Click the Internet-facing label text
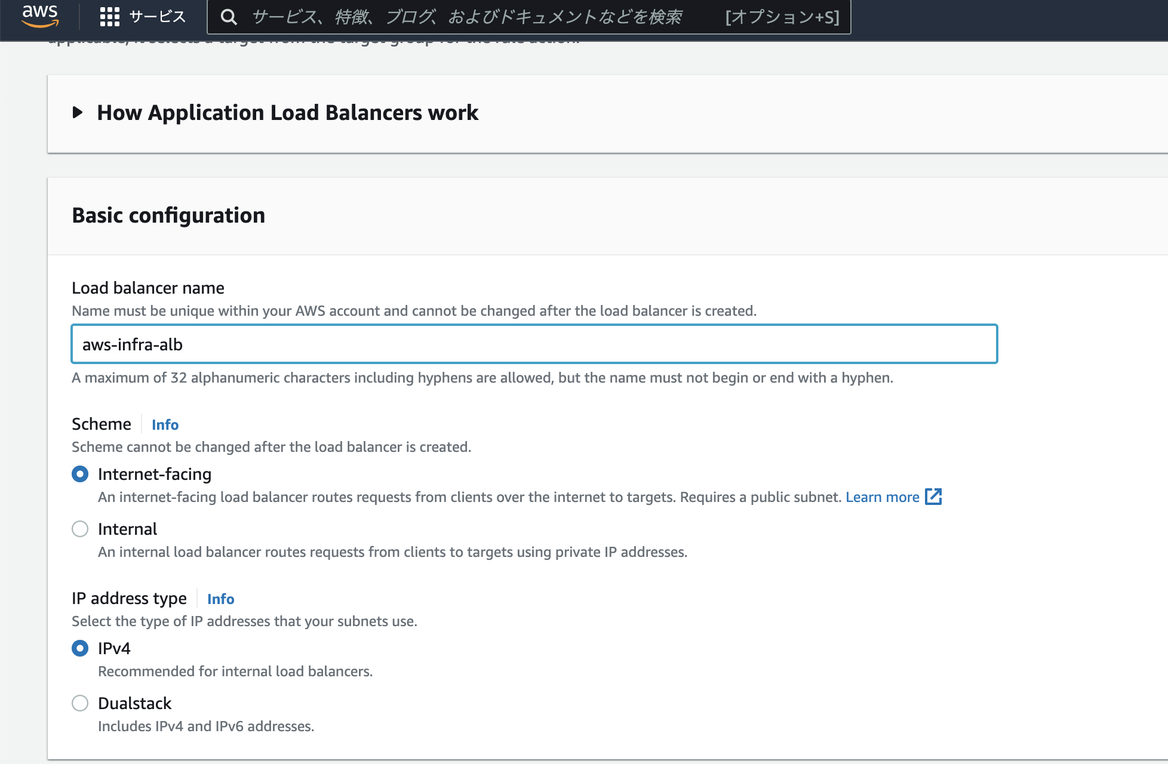This screenshot has height=764, width=1168. (155, 474)
